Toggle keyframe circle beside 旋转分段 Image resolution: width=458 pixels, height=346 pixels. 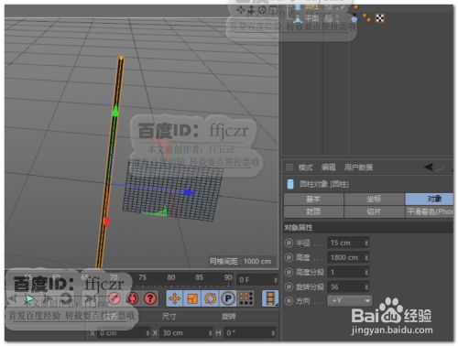289,287
